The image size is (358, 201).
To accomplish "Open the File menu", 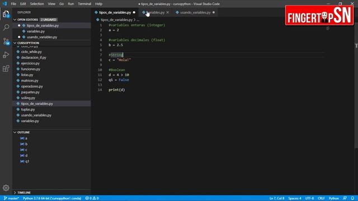I will point(13,4).
